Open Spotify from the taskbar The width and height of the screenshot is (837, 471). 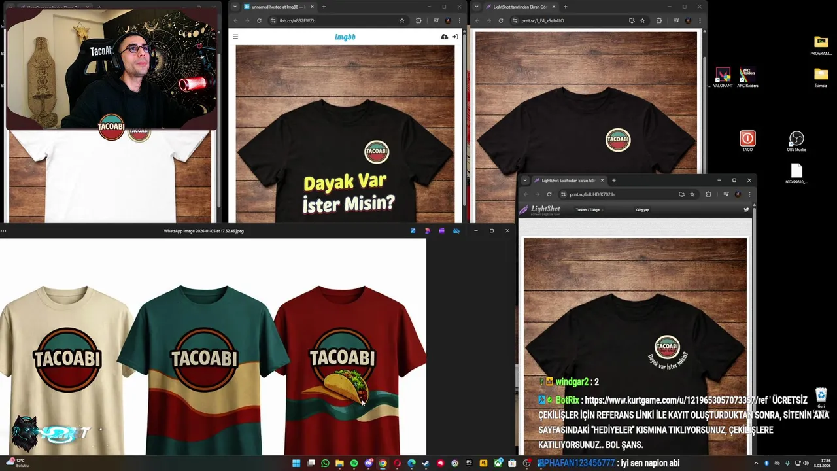coord(354,463)
